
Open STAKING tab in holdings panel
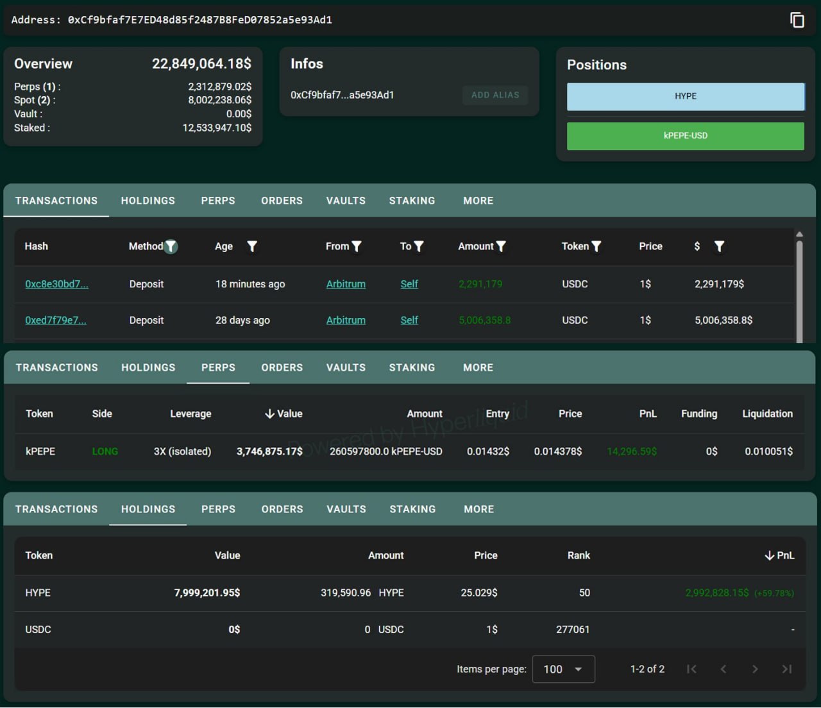(x=412, y=509)
